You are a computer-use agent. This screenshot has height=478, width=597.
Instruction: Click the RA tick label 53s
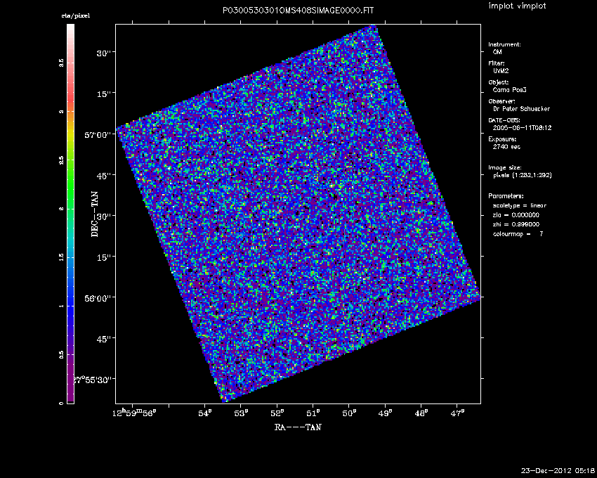[x=241, y=413]
